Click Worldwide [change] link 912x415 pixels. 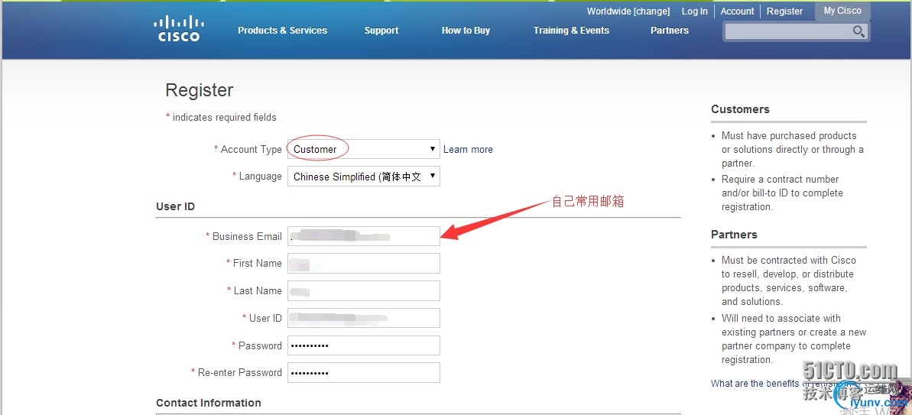[628, 11]
